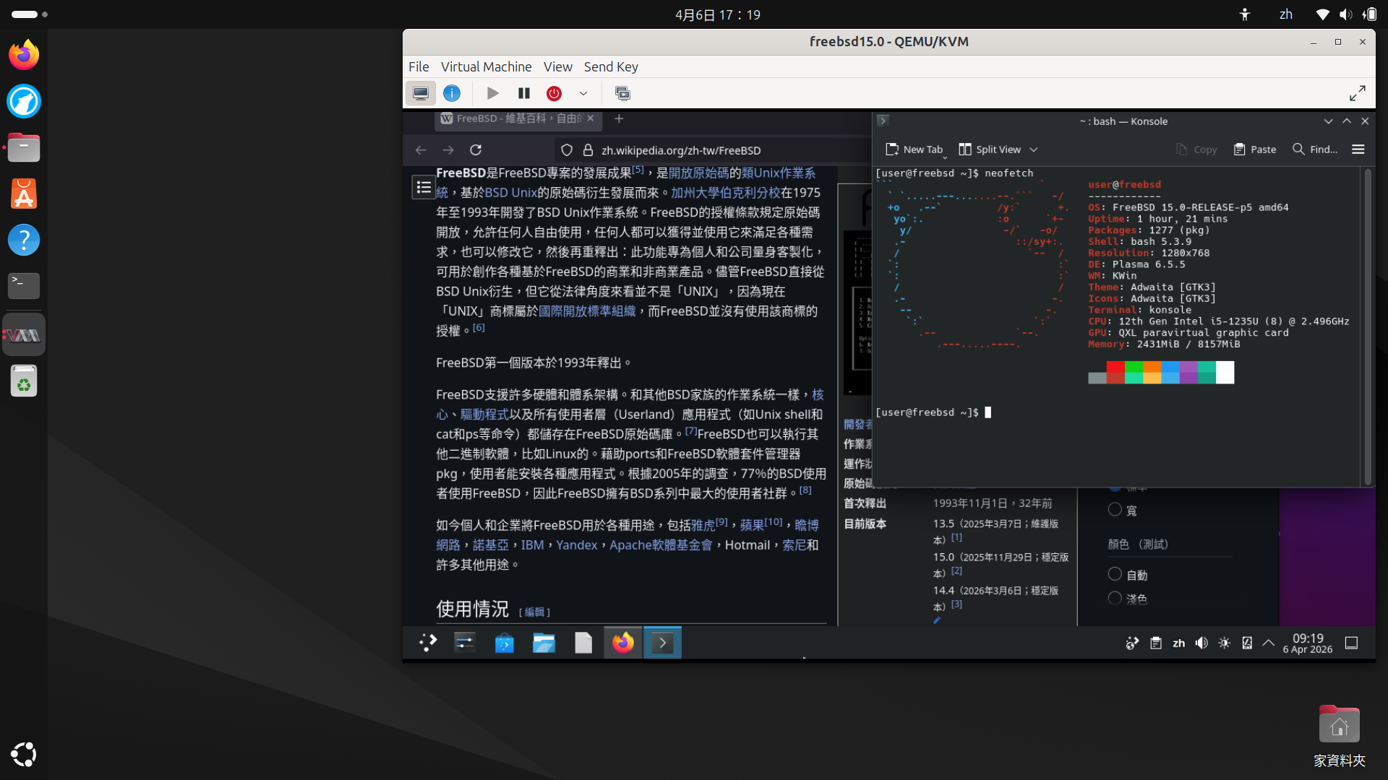Expand Konsole Split View dropdown chevron

(1034, 149)
